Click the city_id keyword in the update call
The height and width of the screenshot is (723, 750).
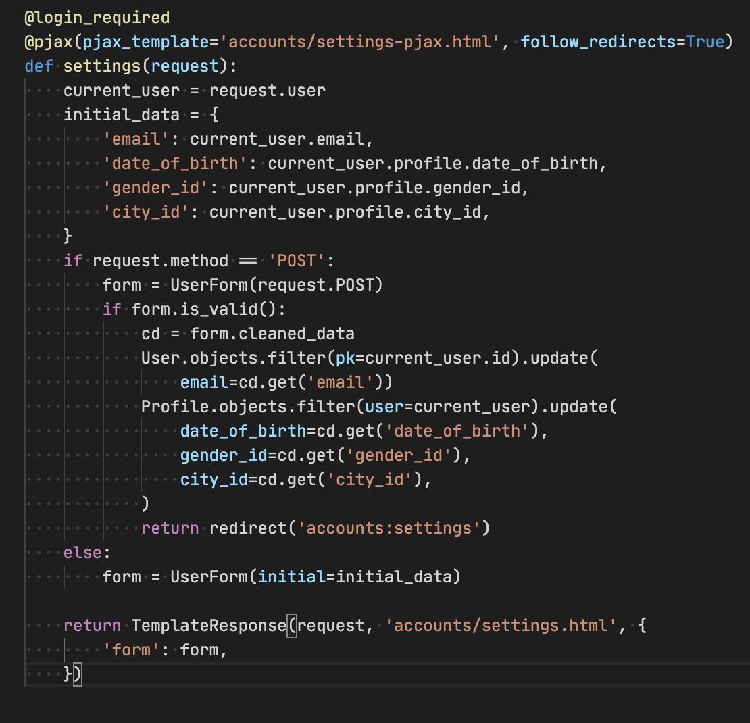pyautogui.click(x=214, y=480)
